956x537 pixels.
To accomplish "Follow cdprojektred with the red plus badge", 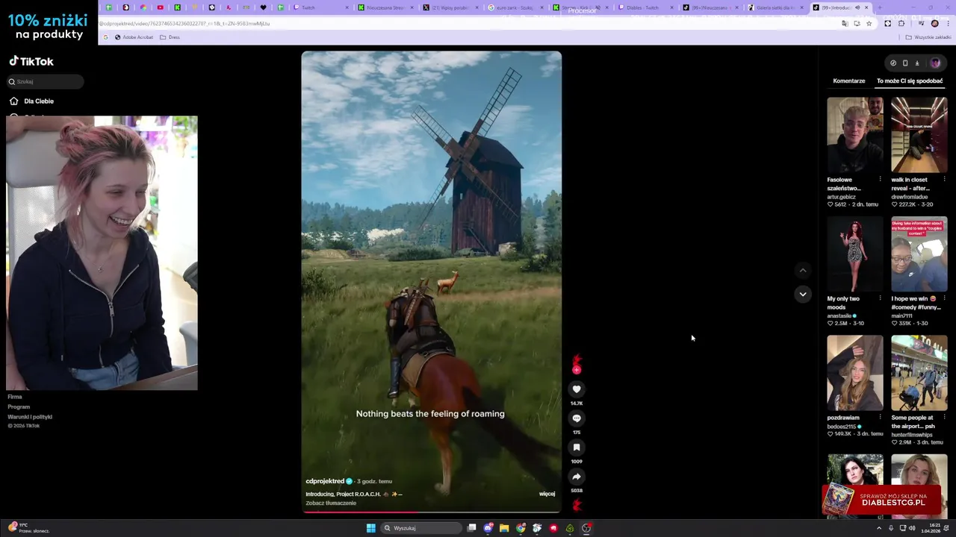I will pos(576,370).
